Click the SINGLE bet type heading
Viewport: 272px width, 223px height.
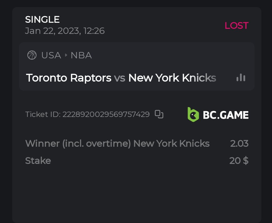point(42,19)
